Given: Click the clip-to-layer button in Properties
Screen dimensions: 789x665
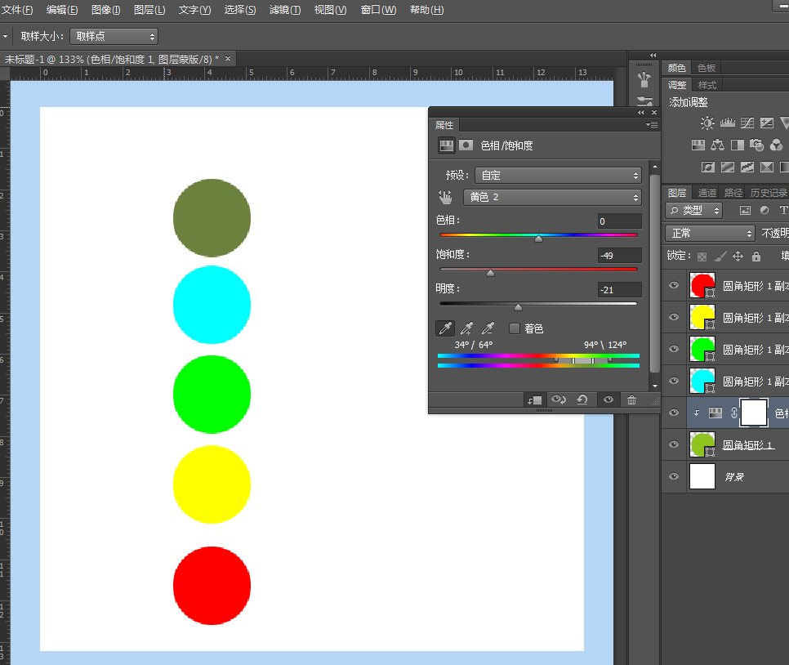Looking at the screenshot, I should 535,399.
